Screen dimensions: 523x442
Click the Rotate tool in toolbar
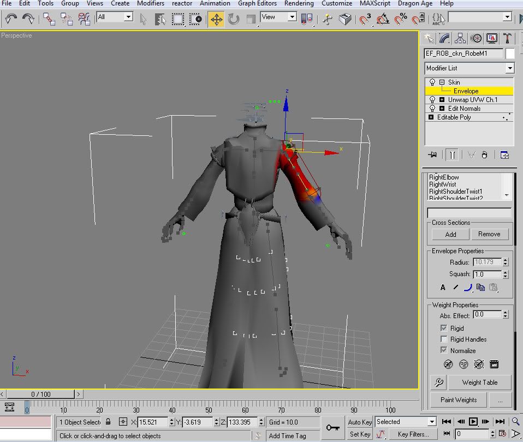click(x=234, y=20)
